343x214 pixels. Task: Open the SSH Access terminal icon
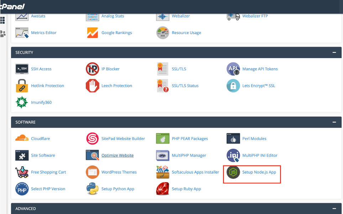21,69
